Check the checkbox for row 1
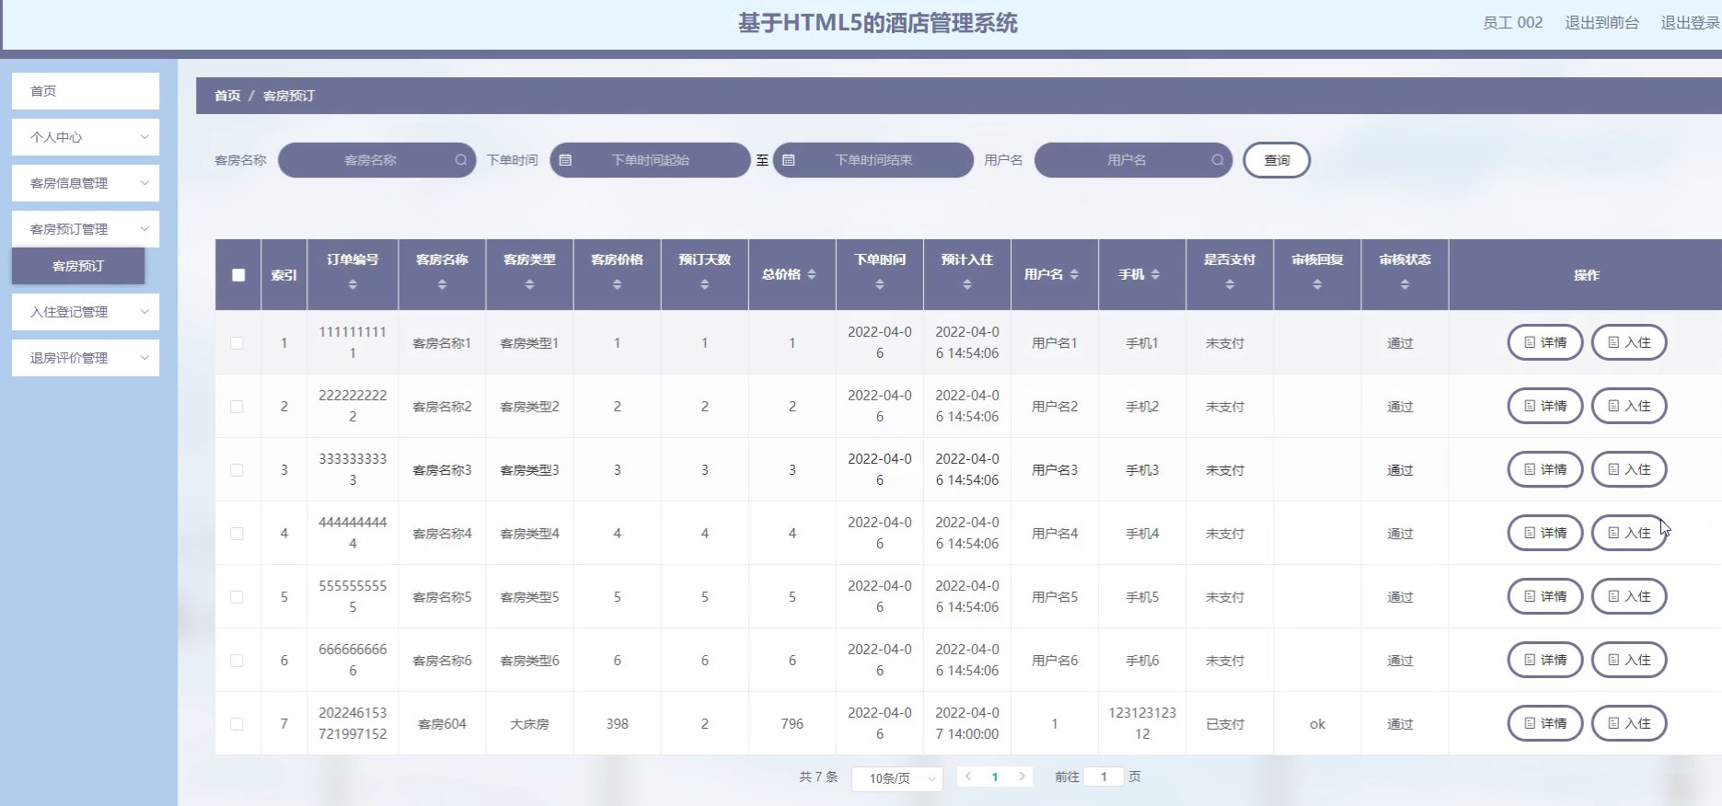The width and height of the screenshot is (1722, 806). tap(237, 343)
